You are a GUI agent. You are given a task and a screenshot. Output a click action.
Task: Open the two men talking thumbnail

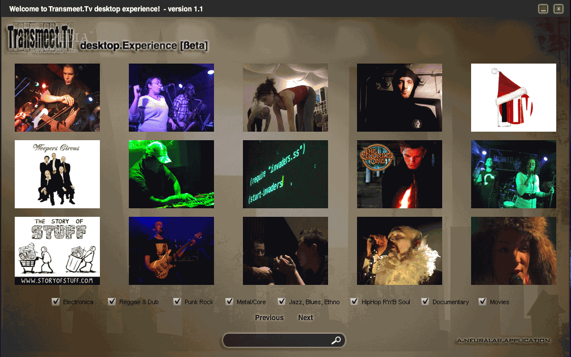tap(285, 251)
